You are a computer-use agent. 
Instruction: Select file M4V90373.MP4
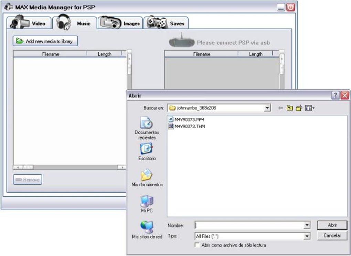[186, 120]
